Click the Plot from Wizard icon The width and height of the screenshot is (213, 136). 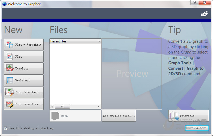click(x=9, y=104)
